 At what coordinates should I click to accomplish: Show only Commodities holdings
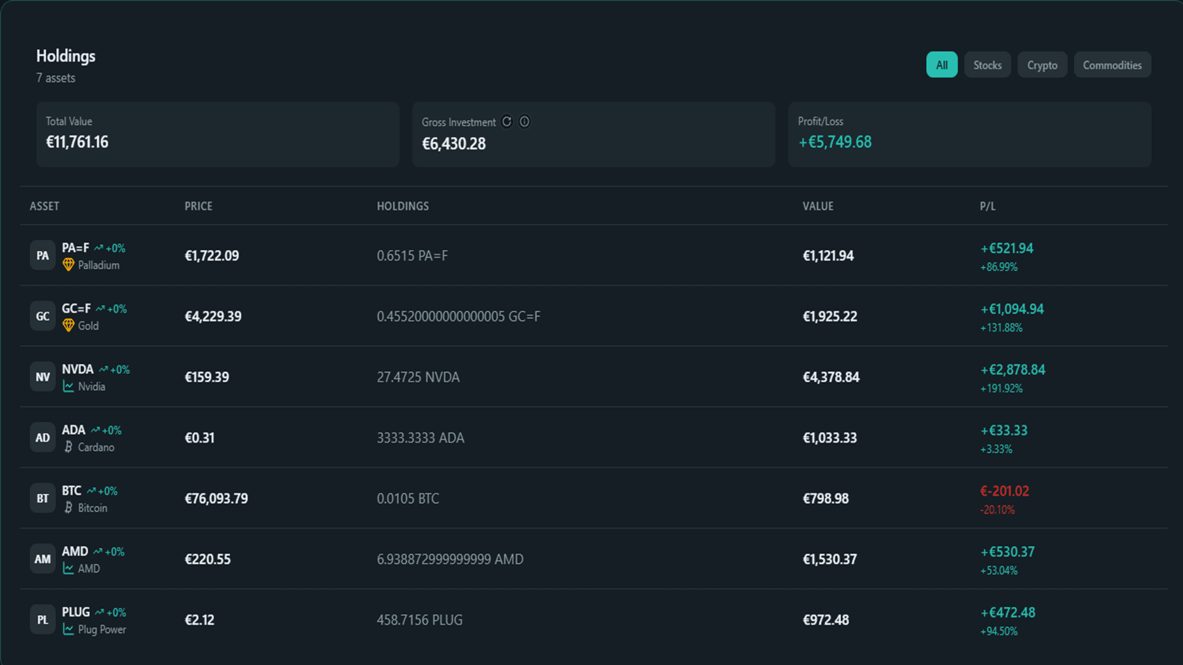click(1112, 65)
